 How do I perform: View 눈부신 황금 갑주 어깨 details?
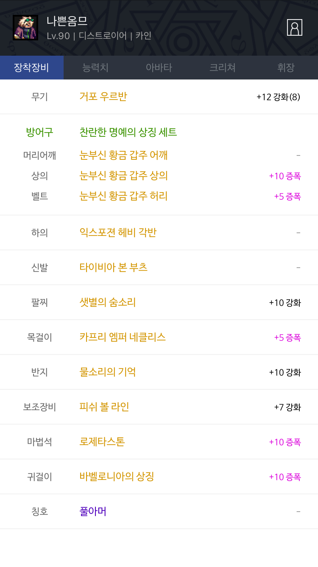coord(123,155)
